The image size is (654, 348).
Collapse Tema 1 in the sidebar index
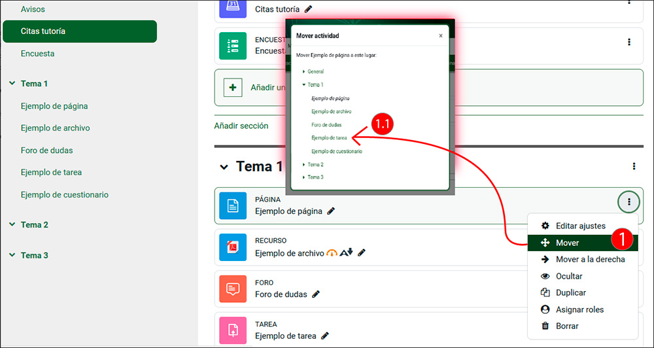(x=12, y=84)
